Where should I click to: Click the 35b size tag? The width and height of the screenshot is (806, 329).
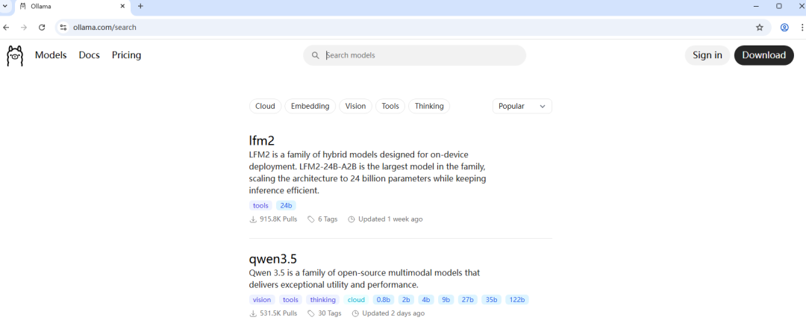[491, 300]
